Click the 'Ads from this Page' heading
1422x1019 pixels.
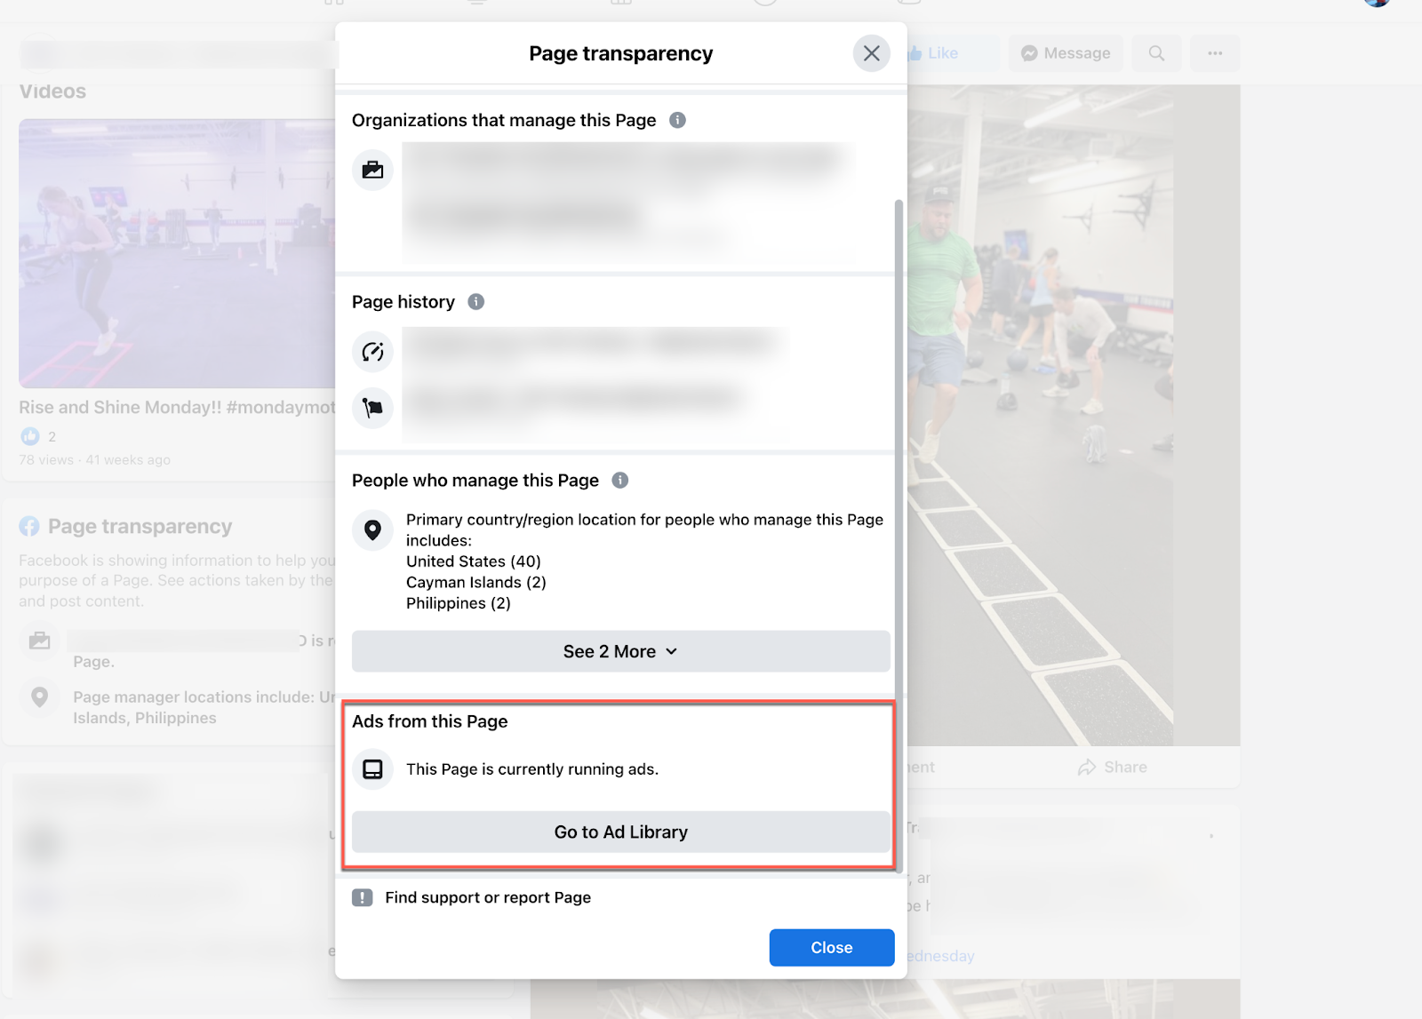pos(430,721)
